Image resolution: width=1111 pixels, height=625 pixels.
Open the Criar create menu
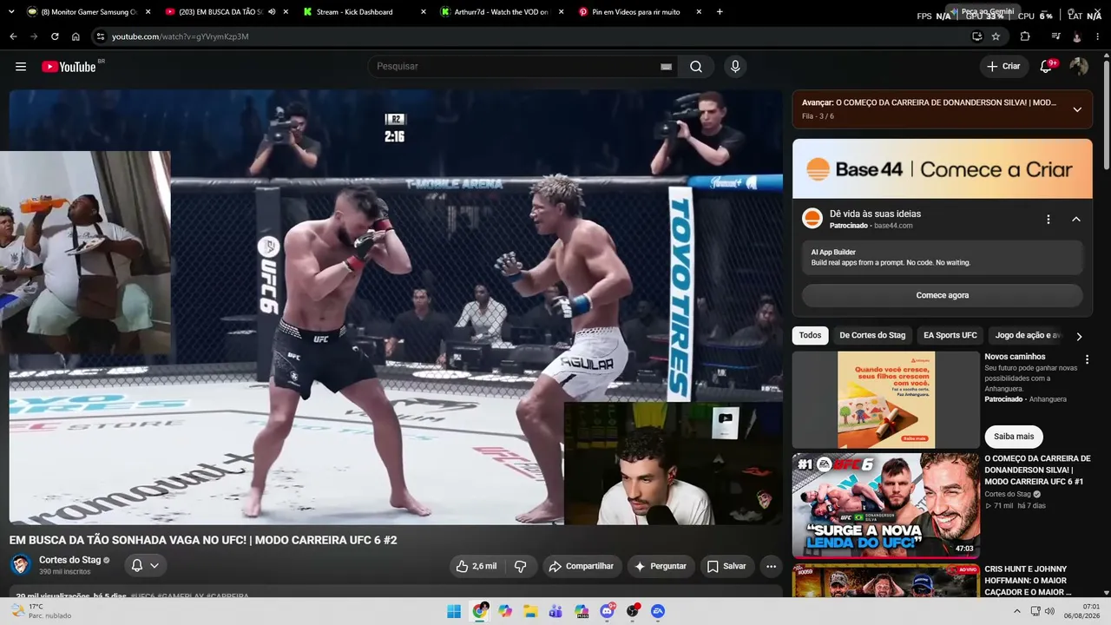pyautogui.click(x=1003, y=67)
